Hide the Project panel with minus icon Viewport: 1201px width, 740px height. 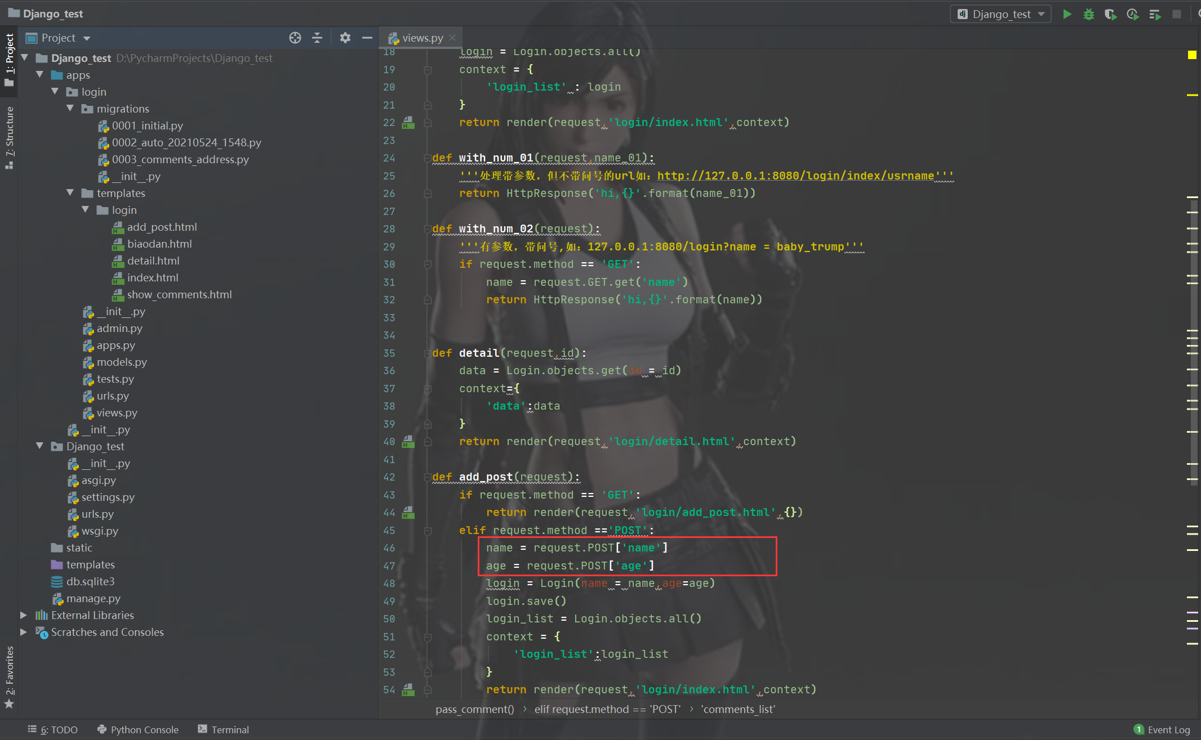pyautogui.click(x=367, y=38)
